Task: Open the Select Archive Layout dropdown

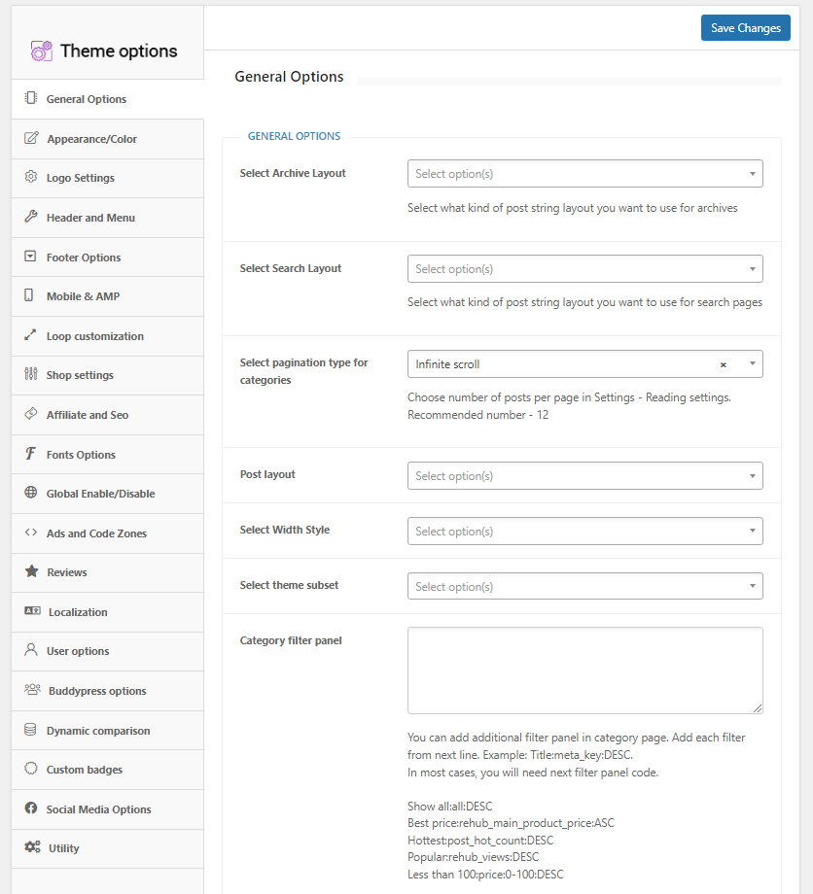Action: coord(584,173)
